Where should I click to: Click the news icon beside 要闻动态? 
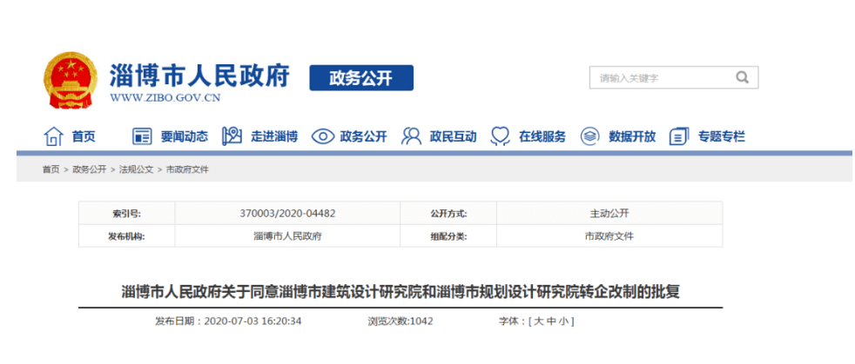[x=142, y=136]
